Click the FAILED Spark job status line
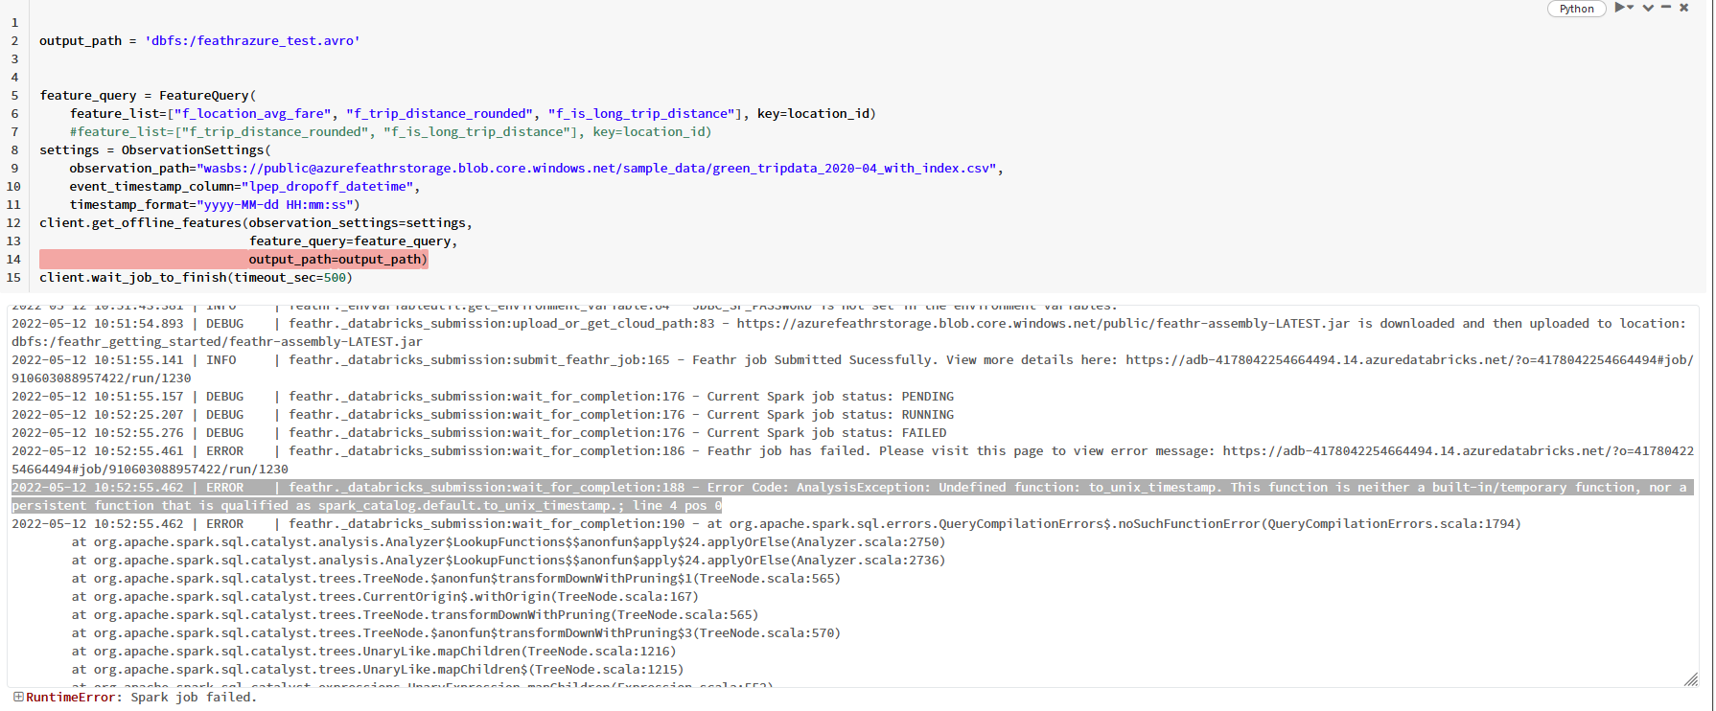The width and height of the screenshot is (1716, 711). 478,433
